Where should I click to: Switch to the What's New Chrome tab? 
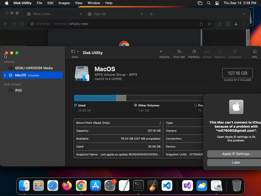55,14
